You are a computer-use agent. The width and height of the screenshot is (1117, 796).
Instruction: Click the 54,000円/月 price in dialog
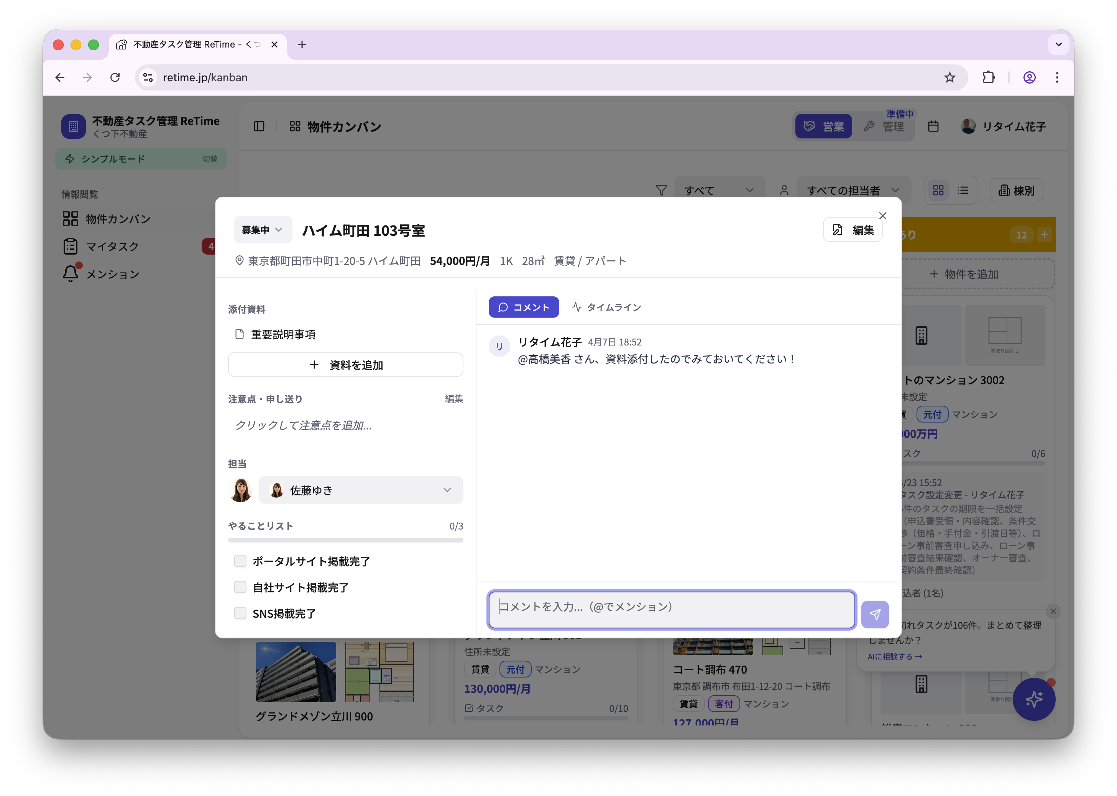(460, 261)
